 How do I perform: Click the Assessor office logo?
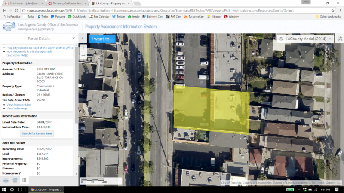(9, 27)
